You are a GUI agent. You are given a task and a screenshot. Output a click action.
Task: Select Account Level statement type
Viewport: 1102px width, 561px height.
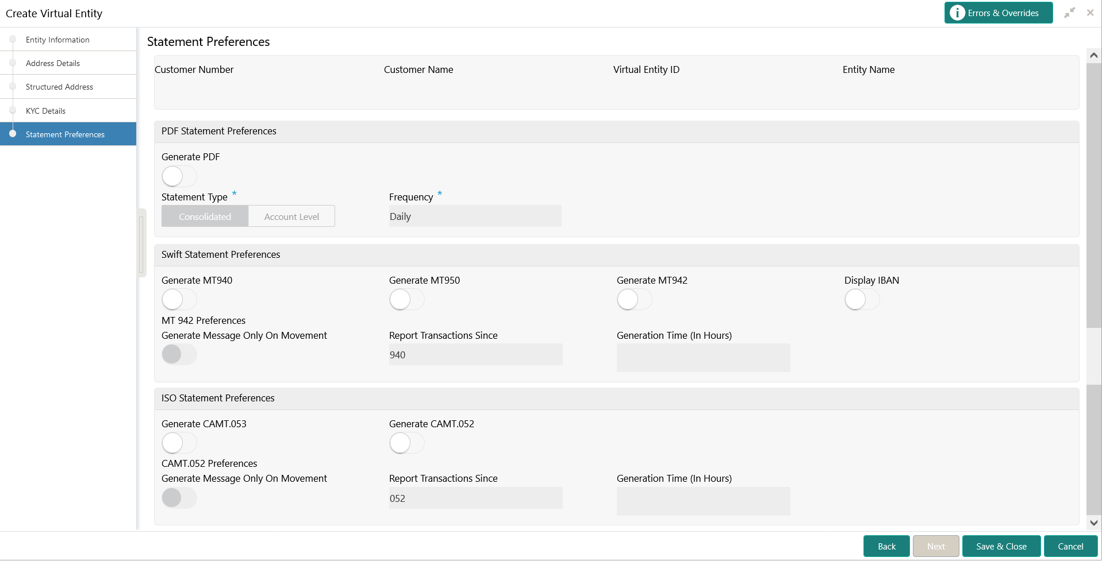point(291,216)
